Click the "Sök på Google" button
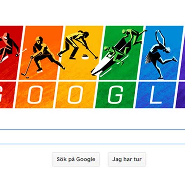Image resolution: width=185 pixels, height=185 pixels. (x=76, y=159)
